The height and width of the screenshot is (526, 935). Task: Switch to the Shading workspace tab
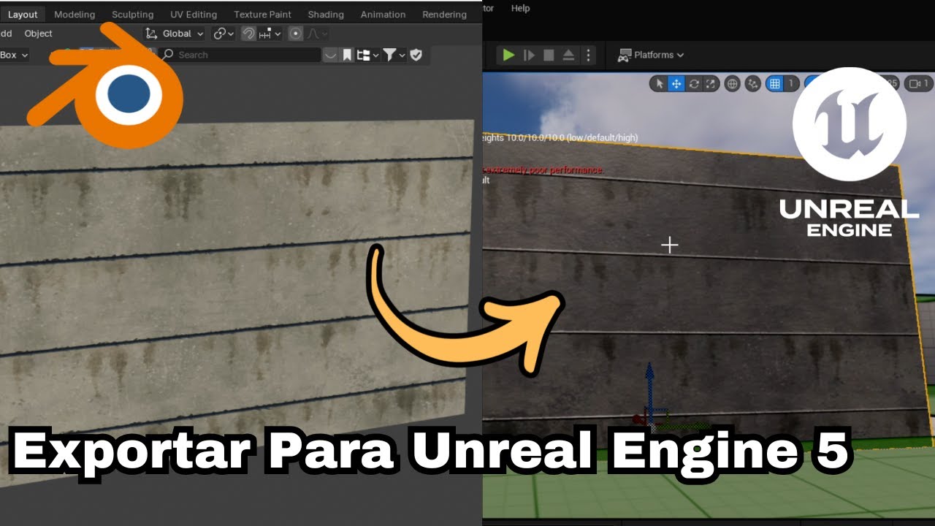[x=326, y=15]
